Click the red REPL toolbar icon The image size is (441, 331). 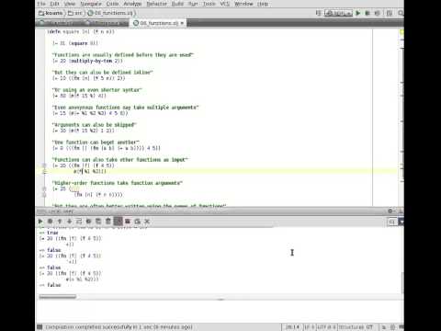tap(128, 222)
